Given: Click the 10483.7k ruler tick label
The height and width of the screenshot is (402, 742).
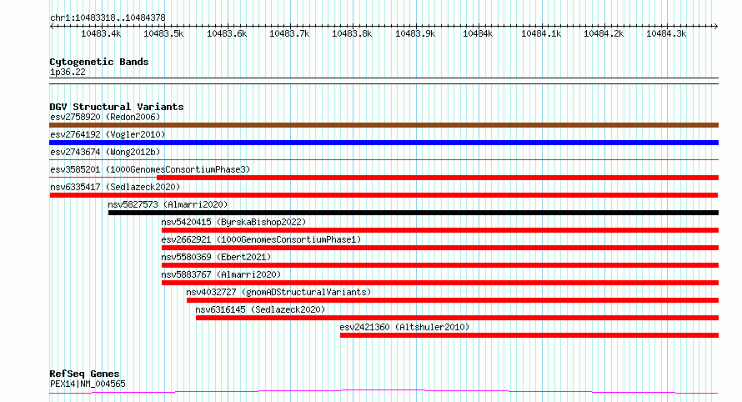Looking at the screenshot, I should (x=289, y=33).
